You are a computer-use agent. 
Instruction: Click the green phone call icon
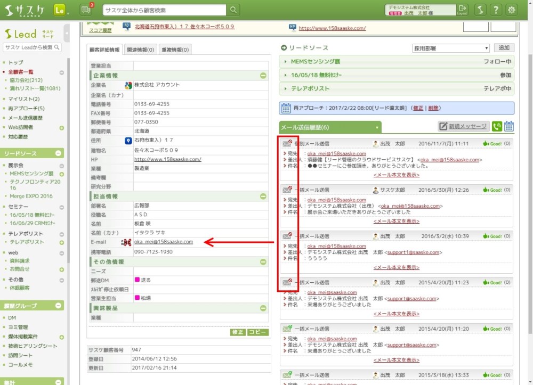click(x=497, y=126)
